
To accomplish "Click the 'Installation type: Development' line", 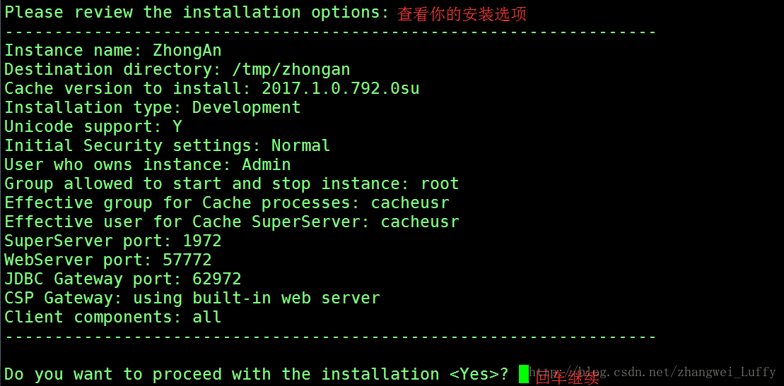I will pos(153,108).
